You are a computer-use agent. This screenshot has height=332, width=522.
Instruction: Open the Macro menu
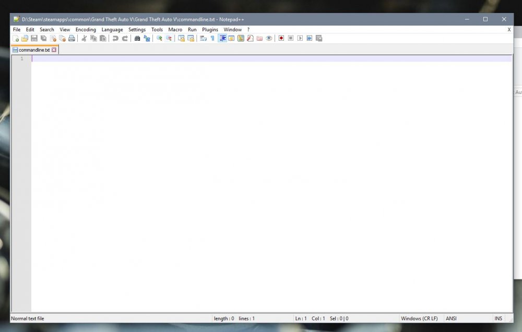tap(175, 30)
